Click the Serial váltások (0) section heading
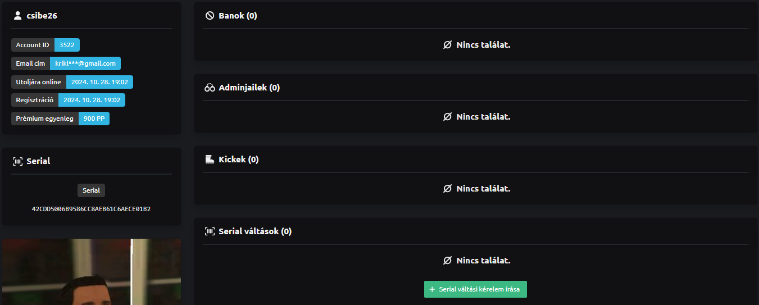759x305 pixels. coord(255,231)
